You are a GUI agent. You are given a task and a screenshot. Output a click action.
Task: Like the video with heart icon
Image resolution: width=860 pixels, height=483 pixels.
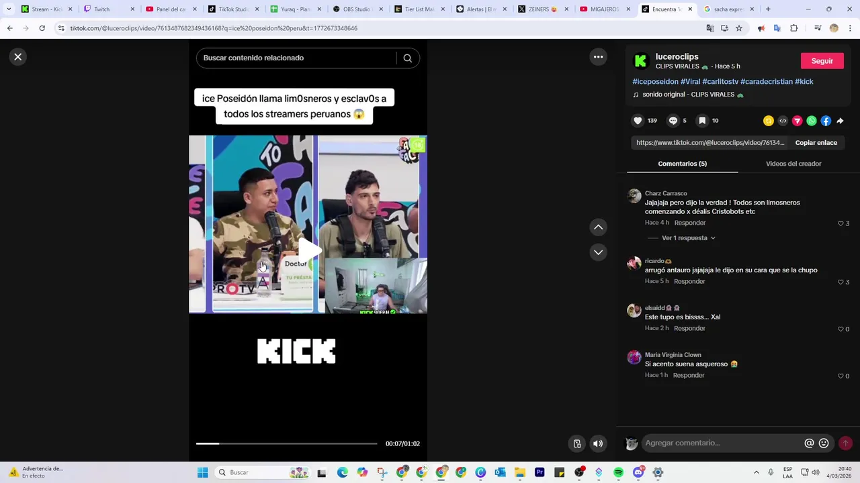pyautogui.click(x=638, y=121)
